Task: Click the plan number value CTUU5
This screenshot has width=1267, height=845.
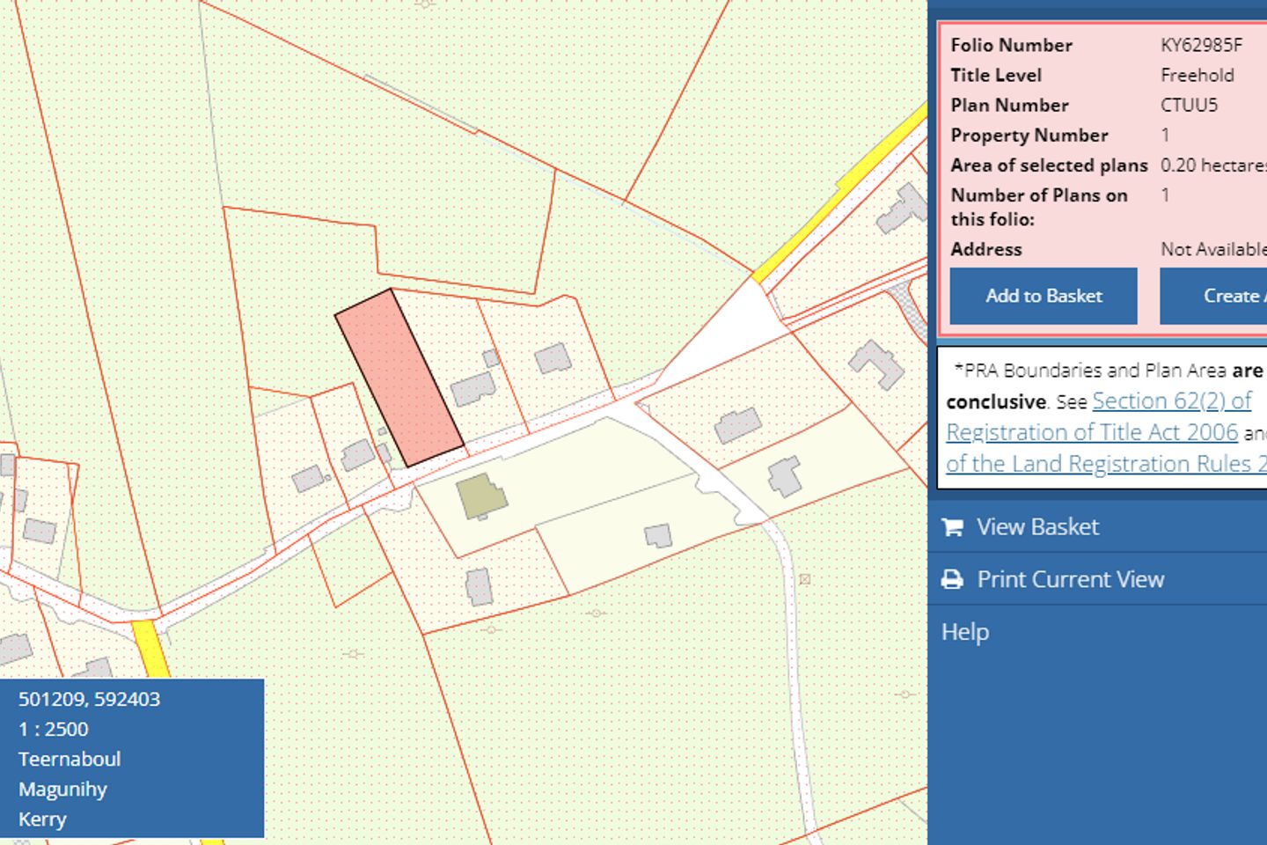Action: (1189, 105)
